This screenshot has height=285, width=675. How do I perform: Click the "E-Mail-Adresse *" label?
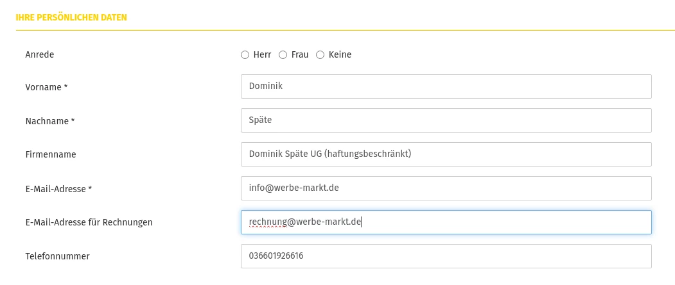[58, 189]
